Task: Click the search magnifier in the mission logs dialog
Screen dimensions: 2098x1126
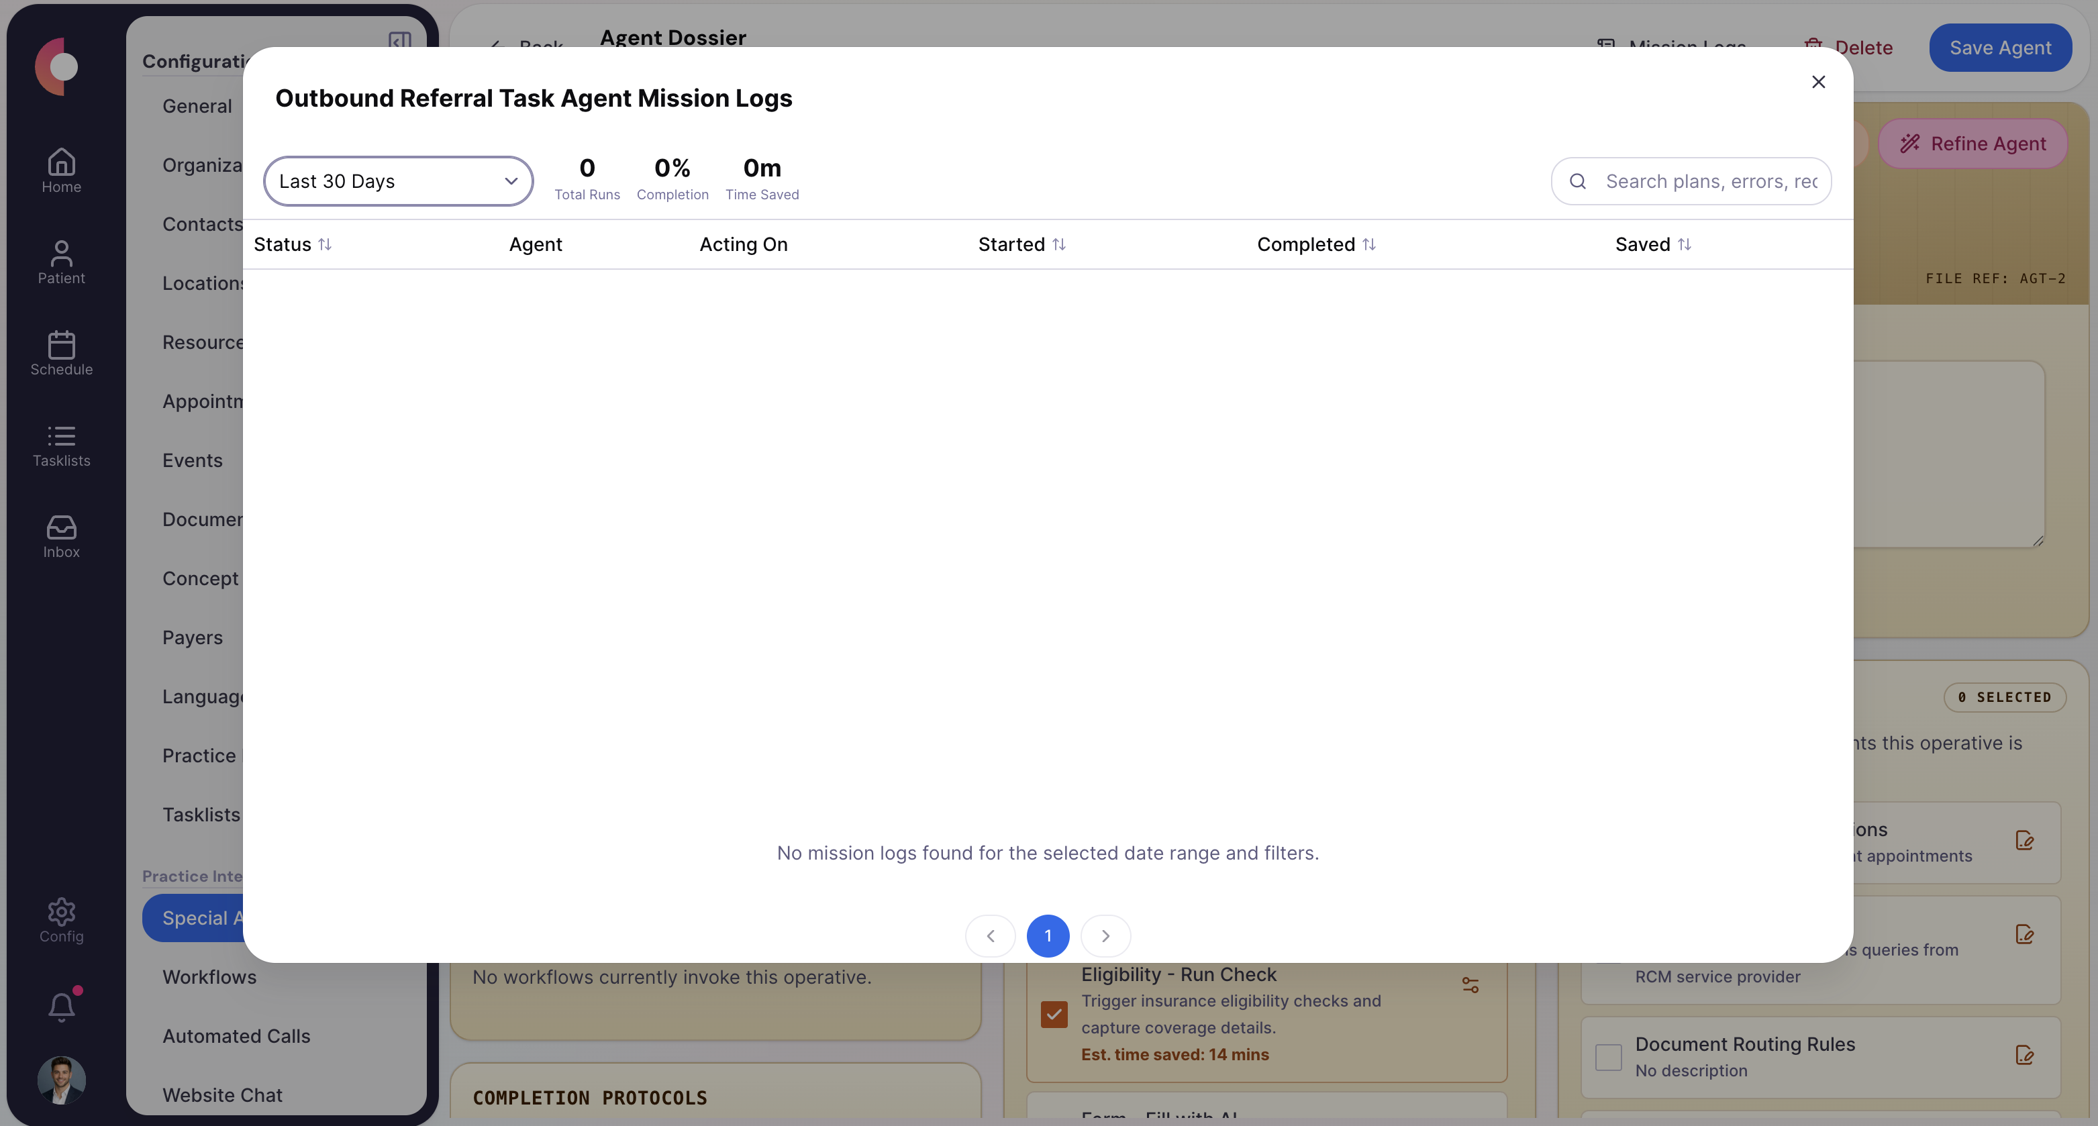Action: tap(1579, 181)
